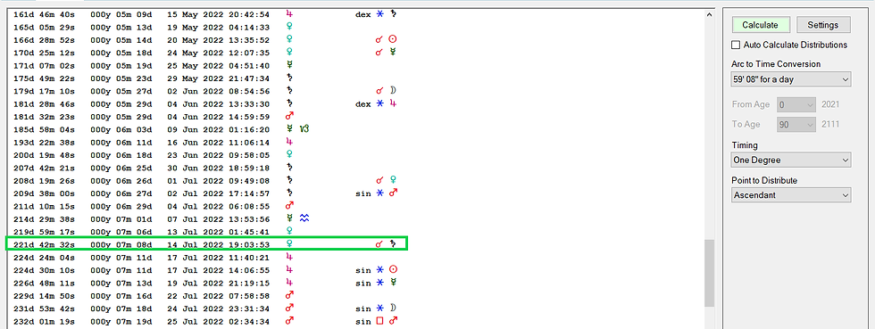This screenshot has height=329, width=875.
Task: Click Jupiter glyph in 16 Jun 2022 row
Action: click(x=289, y=142)
